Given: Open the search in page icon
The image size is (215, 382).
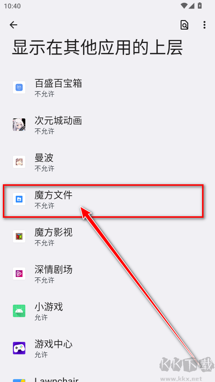Looking at the screenshot, I should 184,25.
